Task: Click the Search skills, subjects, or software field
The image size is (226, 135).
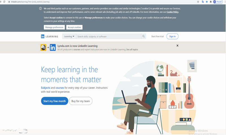Action: point(108,37)
